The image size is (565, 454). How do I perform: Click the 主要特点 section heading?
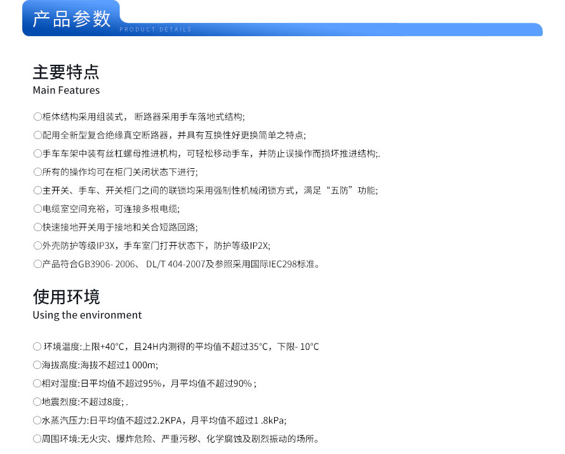[x=66, y=72]
